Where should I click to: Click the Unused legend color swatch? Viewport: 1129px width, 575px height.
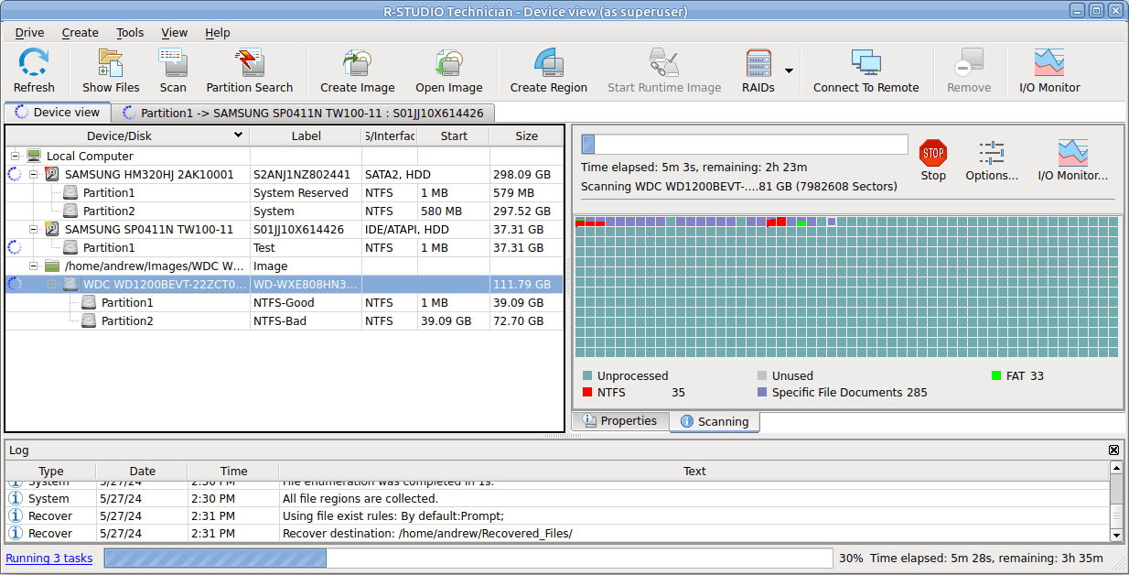tap(762, 375)
